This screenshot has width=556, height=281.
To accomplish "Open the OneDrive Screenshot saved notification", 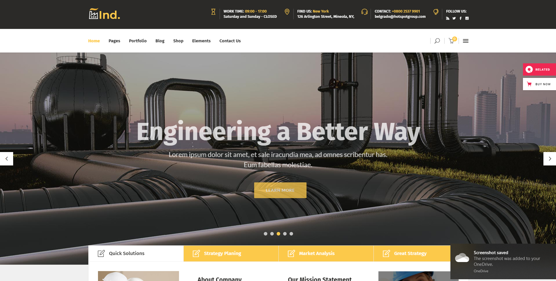I will [x=503, y=261].
